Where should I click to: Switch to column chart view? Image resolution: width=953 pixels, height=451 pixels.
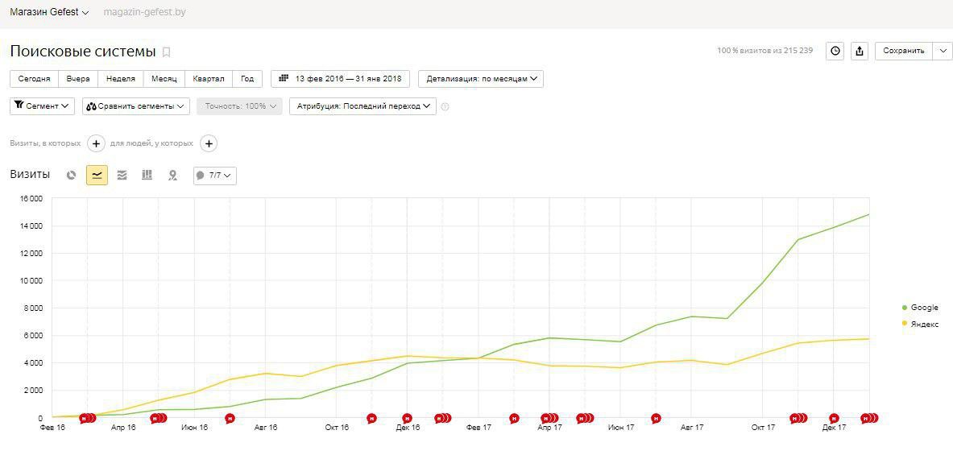click(147, 176)
